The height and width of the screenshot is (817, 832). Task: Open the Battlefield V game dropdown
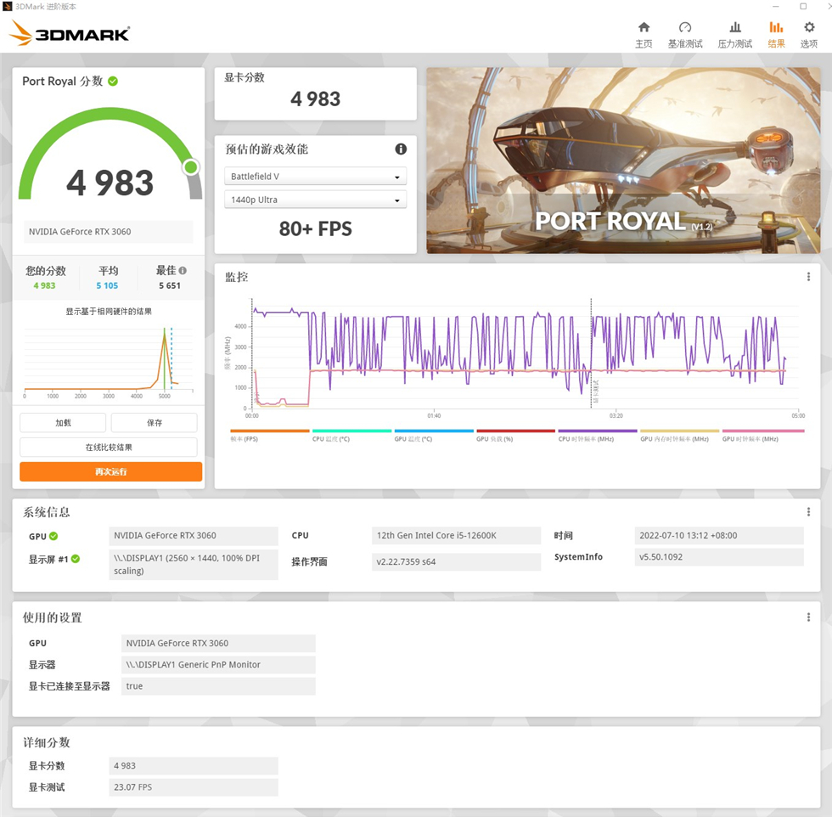[x=315, y=176]
